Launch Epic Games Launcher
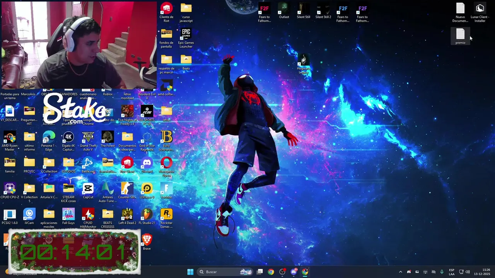 (x=186, y=38)
